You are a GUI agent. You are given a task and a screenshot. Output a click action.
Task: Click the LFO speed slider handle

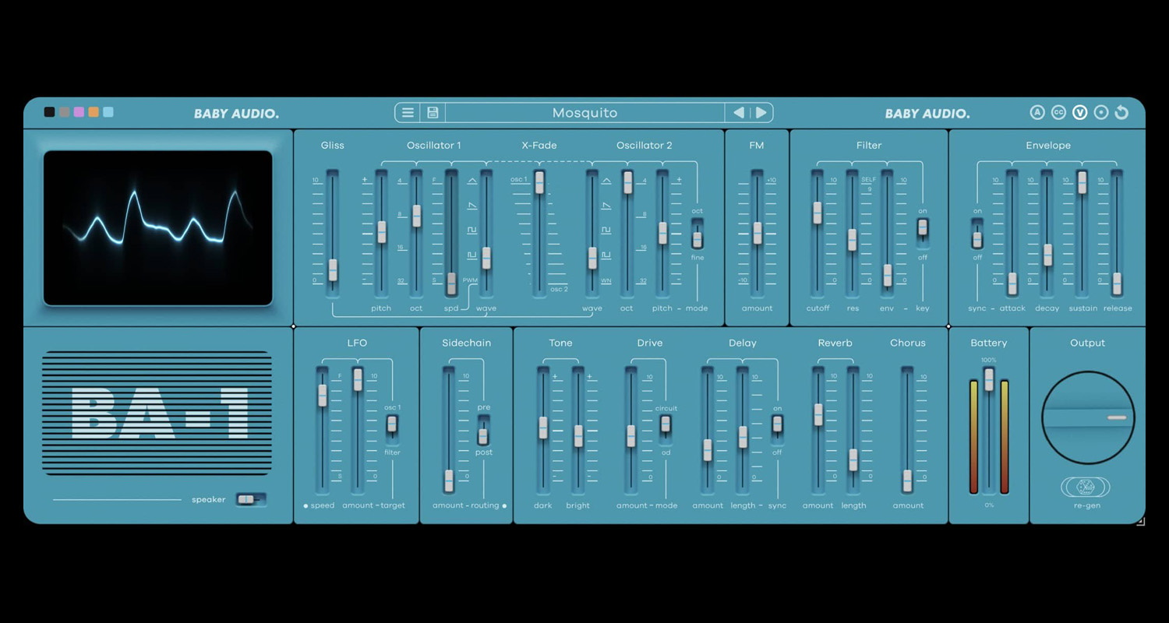(323, 396)
